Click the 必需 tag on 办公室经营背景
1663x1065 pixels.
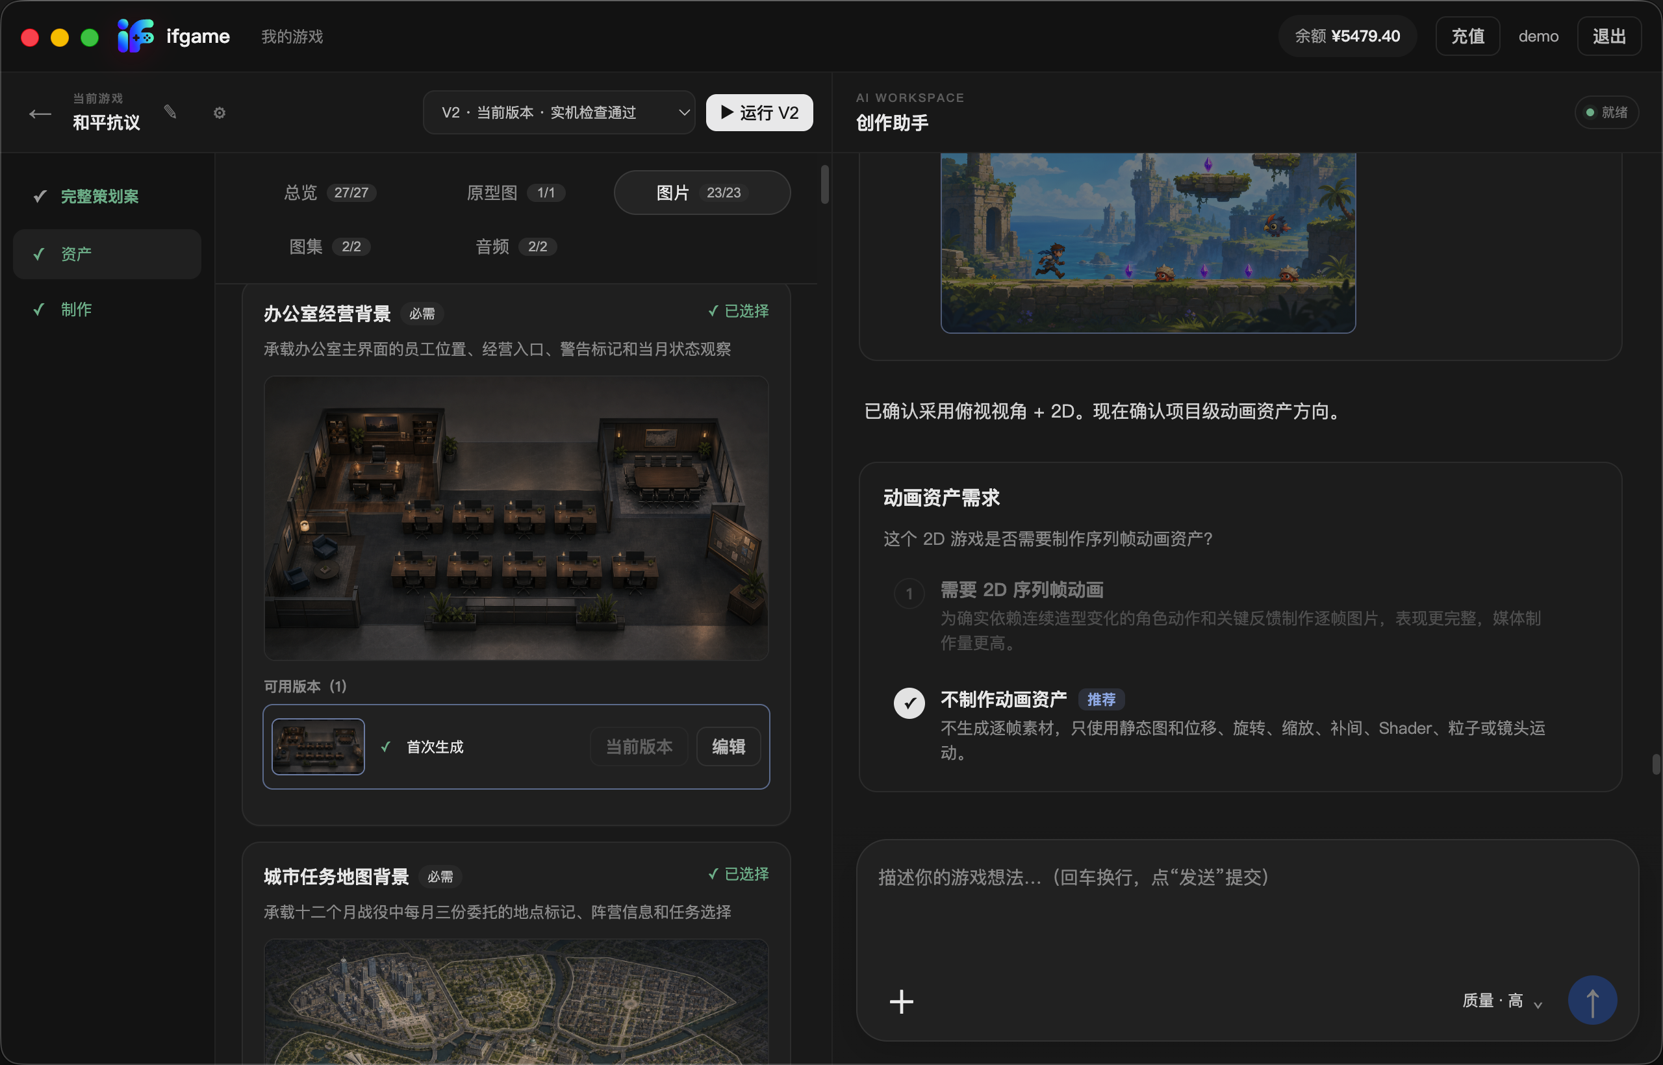pyautogui.click(x=422, y=314)
